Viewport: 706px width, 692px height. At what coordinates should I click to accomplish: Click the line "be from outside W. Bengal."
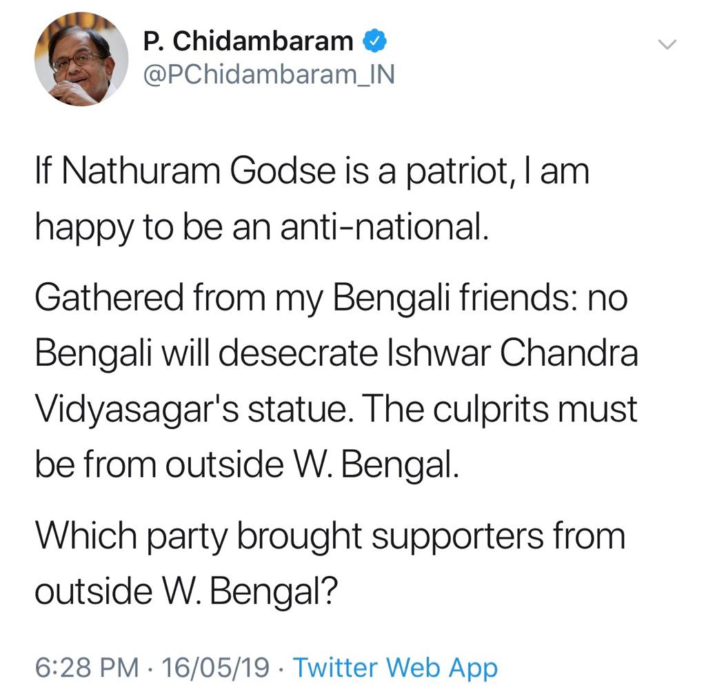click(248, 464)
